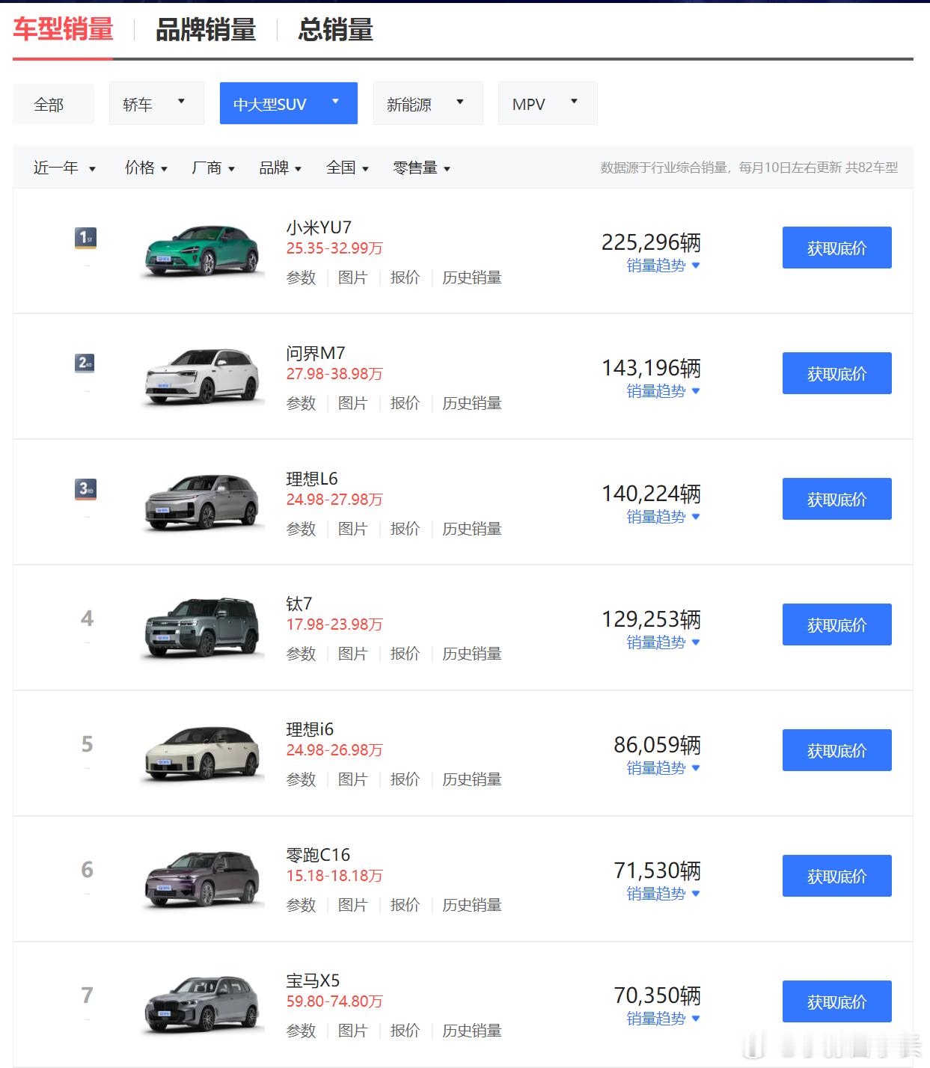Switch to 总销量 tab
The width and height of the screenshot is (930, 1068).
[x=335, y=30]
